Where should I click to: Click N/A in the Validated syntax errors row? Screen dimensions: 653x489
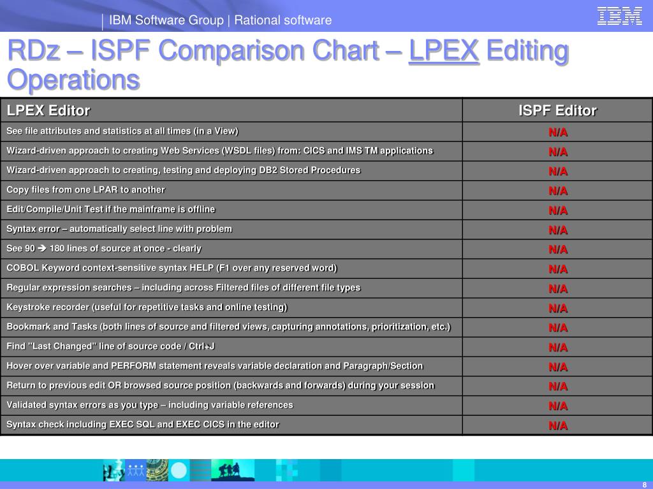coord(557,406)
